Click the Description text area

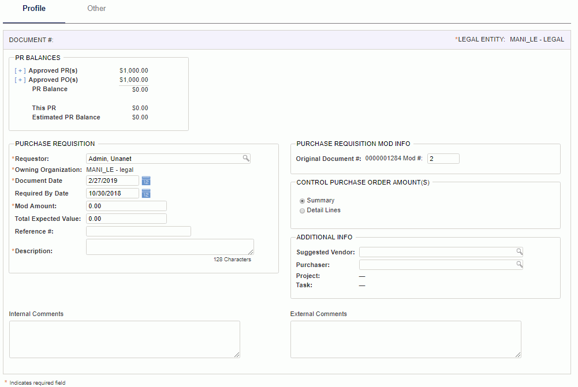click(x=170, y=247)
